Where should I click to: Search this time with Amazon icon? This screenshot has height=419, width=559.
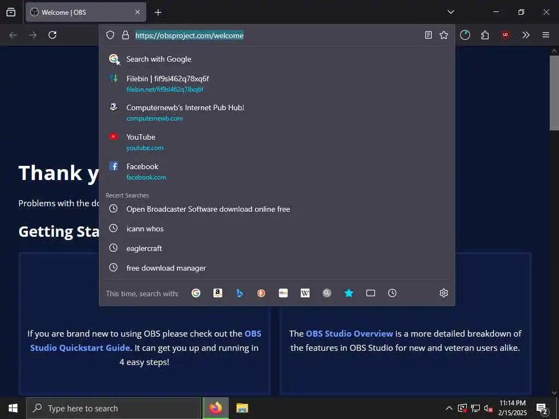tap(217, 293)
